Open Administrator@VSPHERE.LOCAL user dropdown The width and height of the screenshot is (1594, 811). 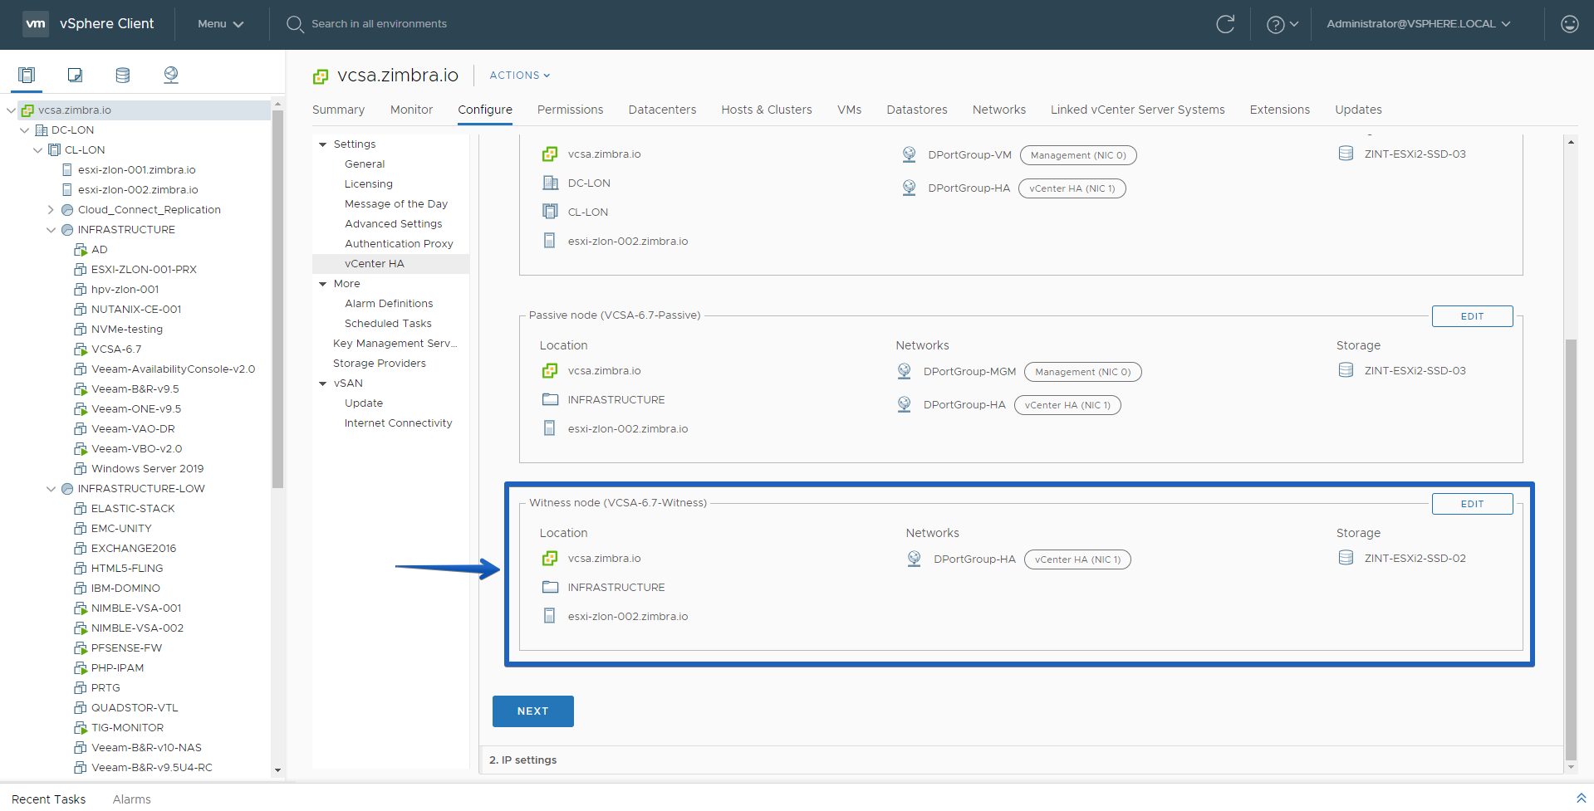coord(1419,24)
